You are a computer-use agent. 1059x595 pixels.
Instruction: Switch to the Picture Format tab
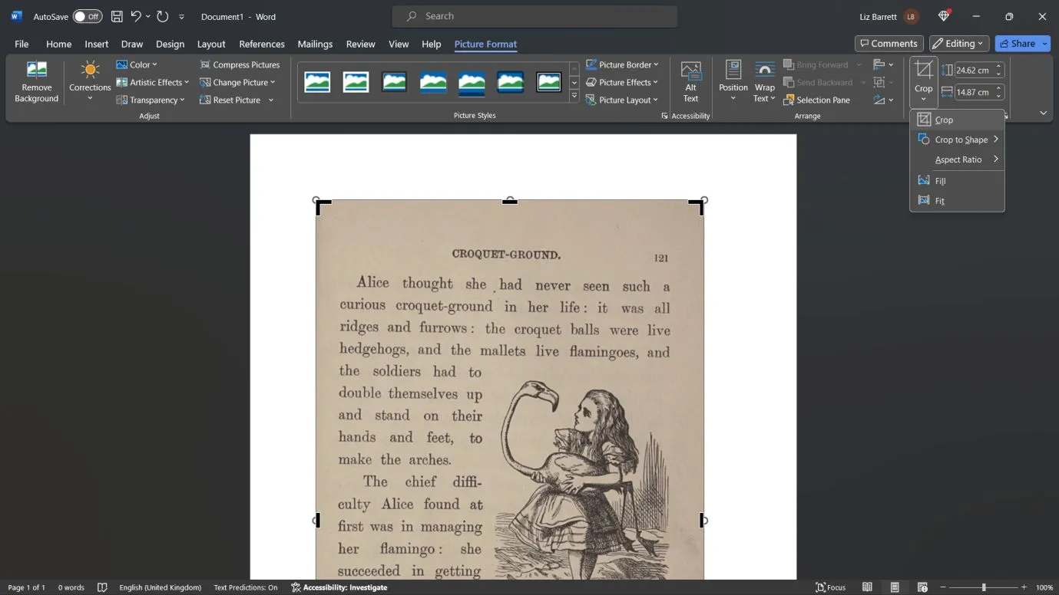tap(485, 44)
